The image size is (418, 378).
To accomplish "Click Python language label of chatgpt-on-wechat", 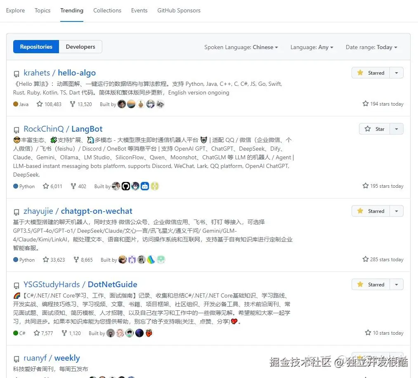I will pyautogui.click(x=24, y=260).
